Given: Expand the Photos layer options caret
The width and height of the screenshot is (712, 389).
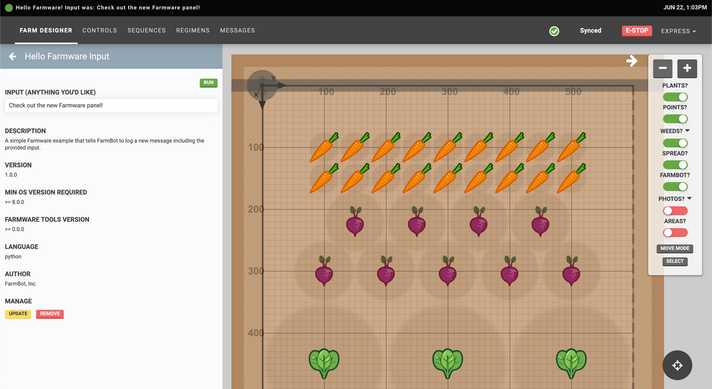Looking at the screenshot, I should click(x=689, y=198).
